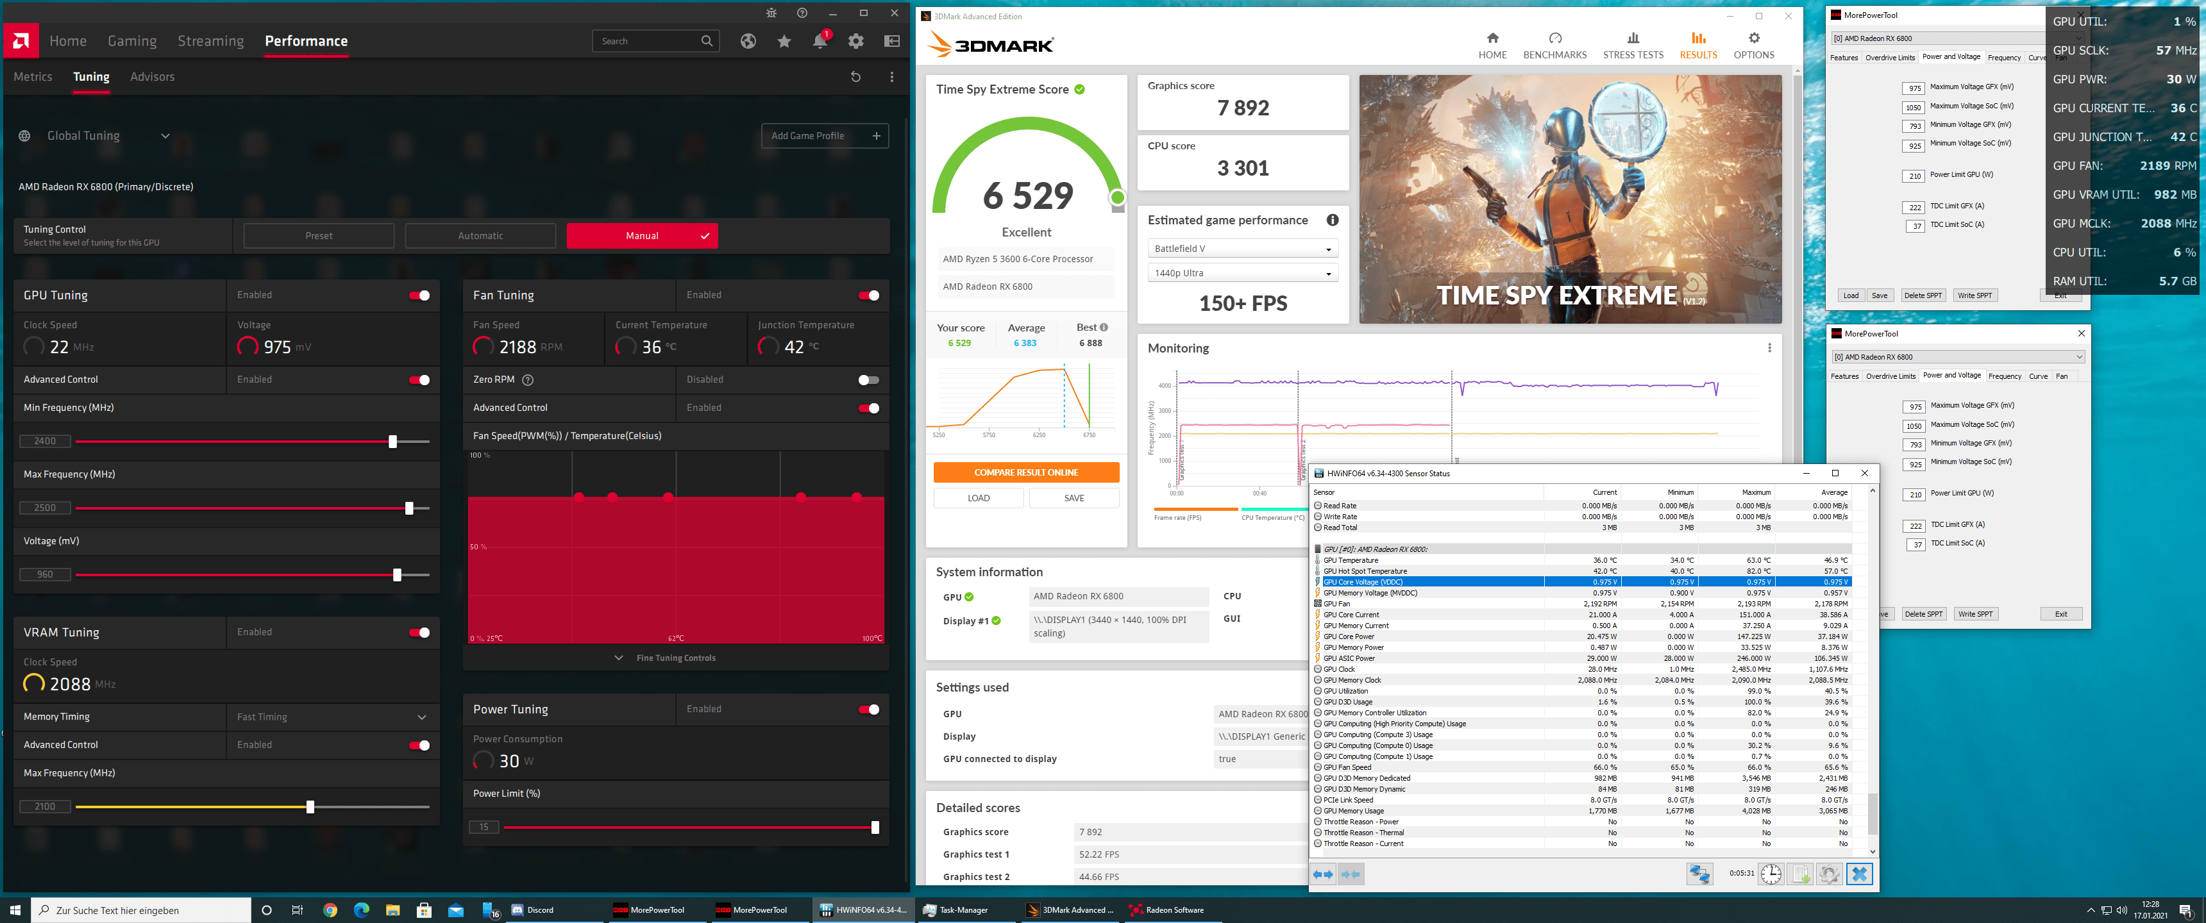The image size is (2206, 923).
Task: Toggle GPU Tuning Advanced Control switch
Action: (419, 380)
